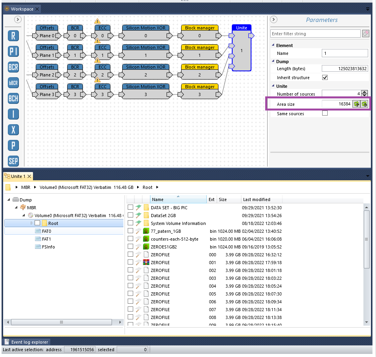Enable the Same sources checkbox
Screen dimensions: 376x357
(325, 114)
